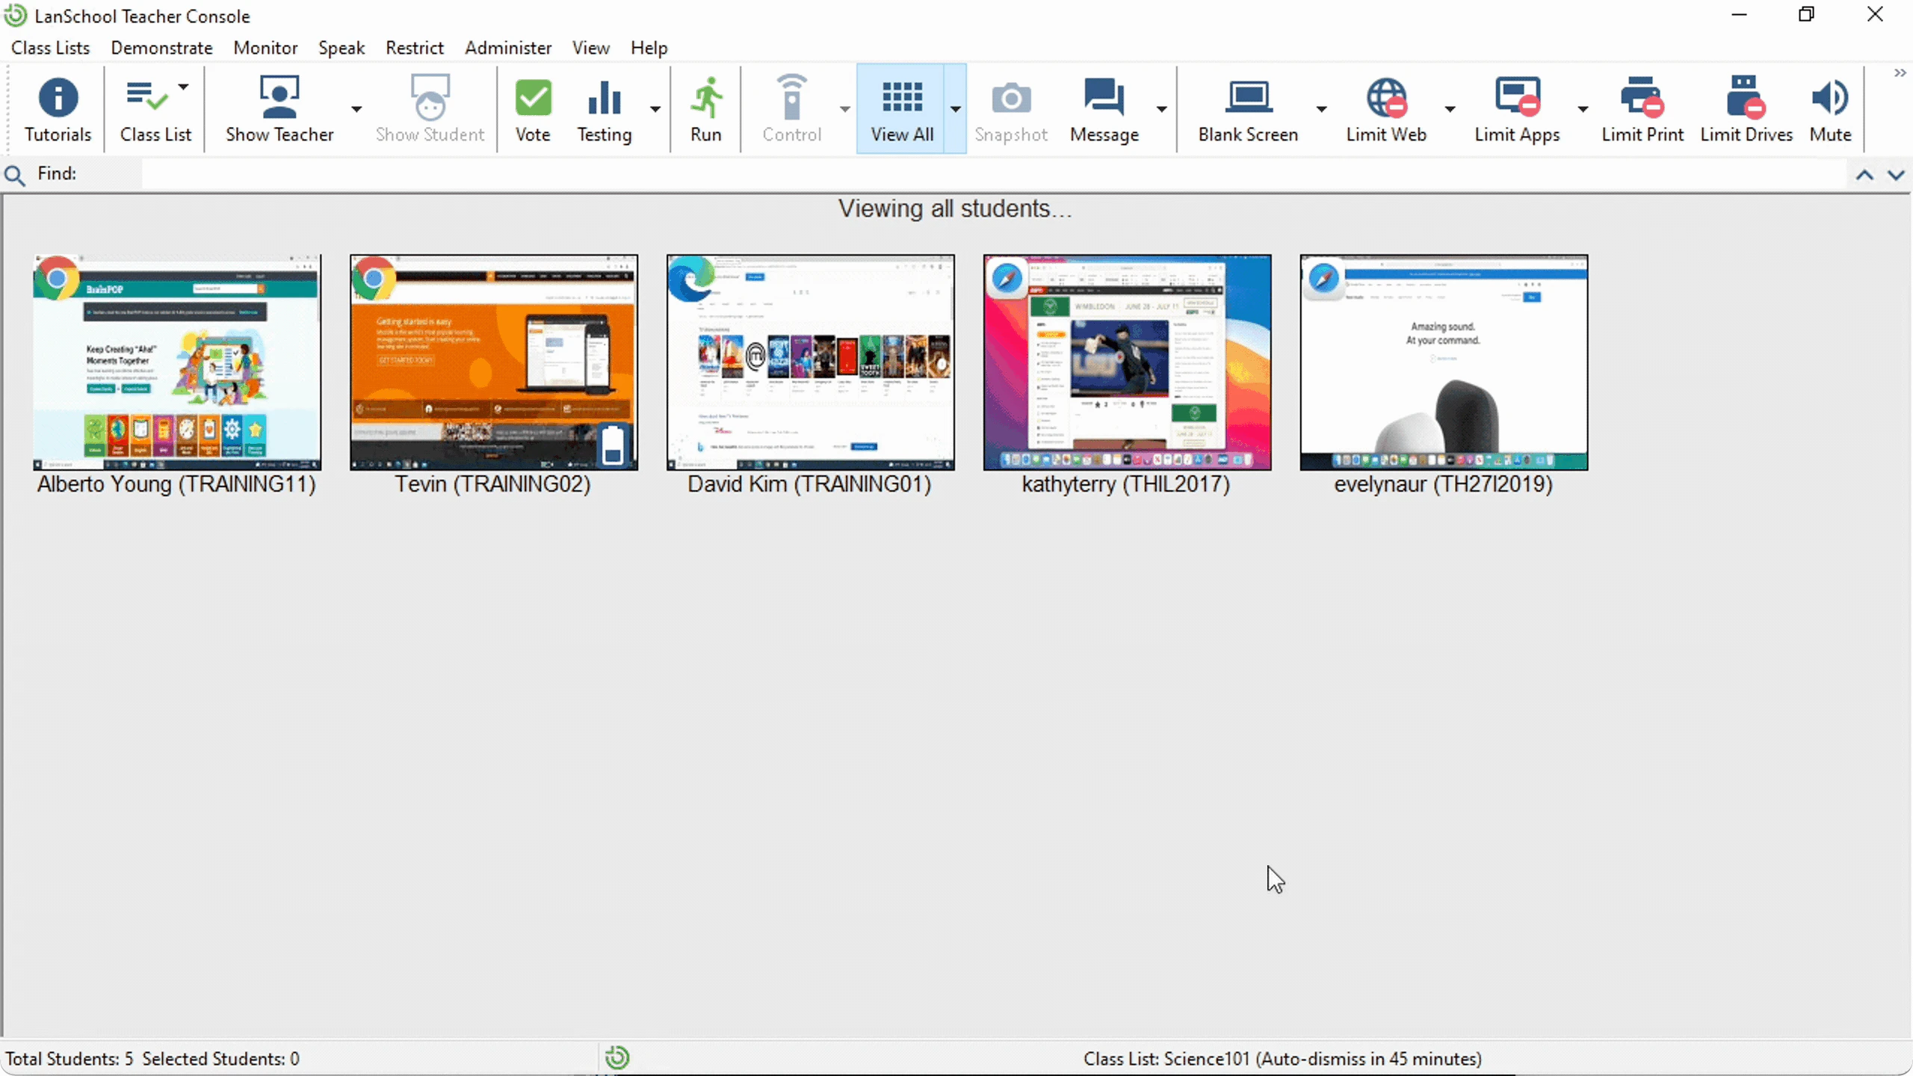
Task: Expand the toolbar overflow chevron
Action: 1899,72
